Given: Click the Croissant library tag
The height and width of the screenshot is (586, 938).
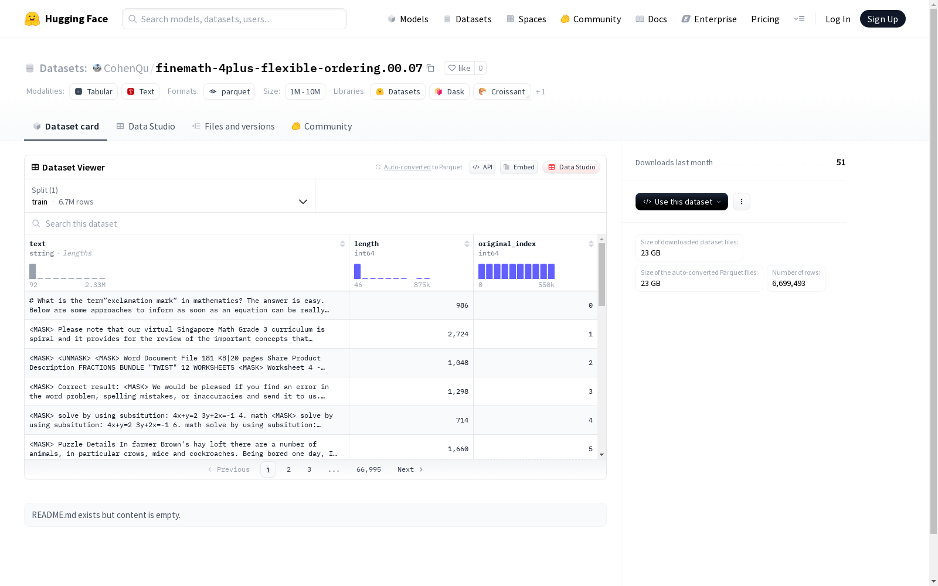Looking at the screenshot, I should click(502, 91).
